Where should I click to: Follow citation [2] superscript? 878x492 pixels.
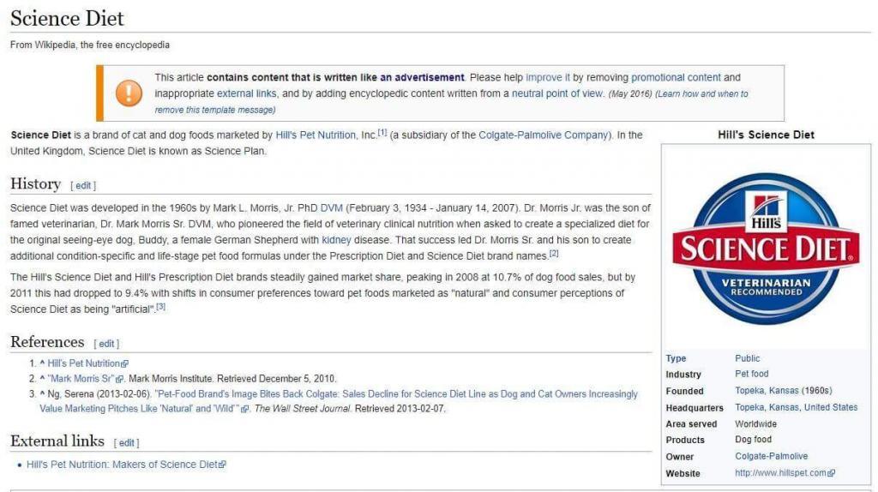point(554,254)
